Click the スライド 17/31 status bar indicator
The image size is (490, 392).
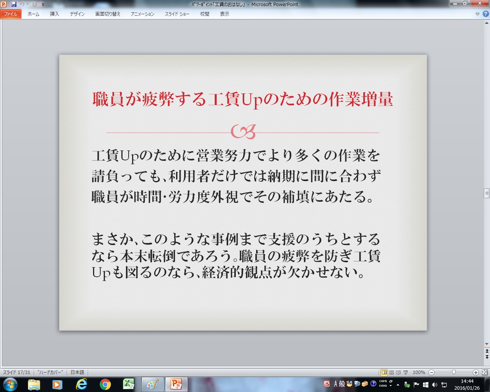(16, 372)
